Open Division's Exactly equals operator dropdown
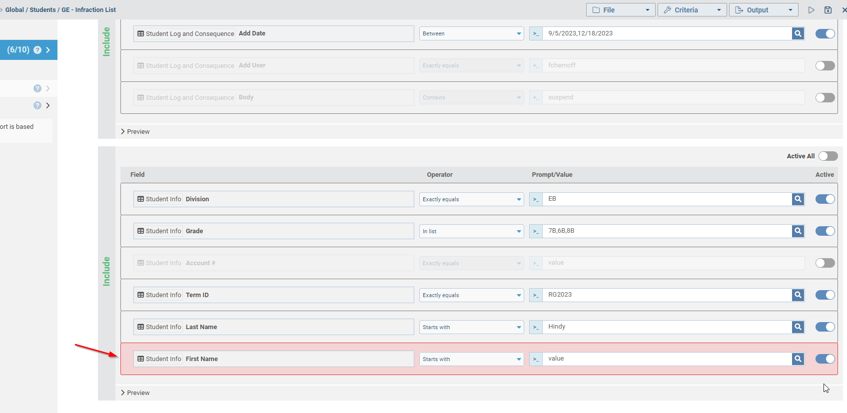Screen dimensions: 847x413 pyautogui.click(x=471, y=199)
